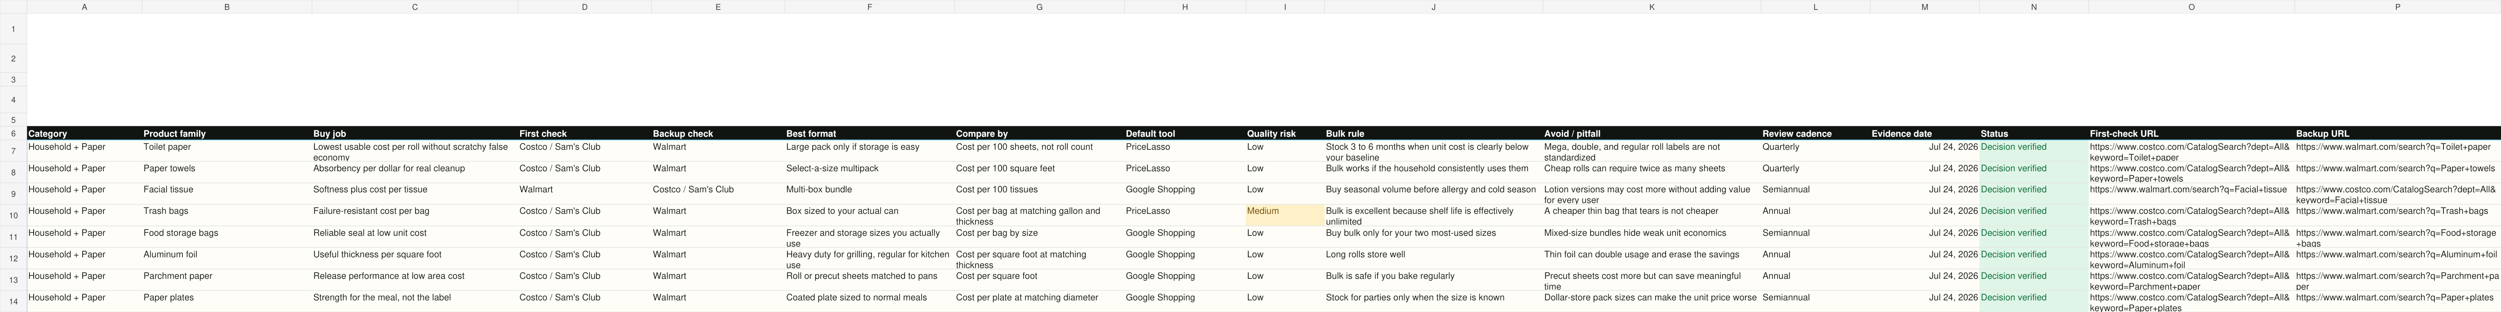The height and width of the screenshot is (312, 2501).
Task: Select column K header
Action: 1652,7
